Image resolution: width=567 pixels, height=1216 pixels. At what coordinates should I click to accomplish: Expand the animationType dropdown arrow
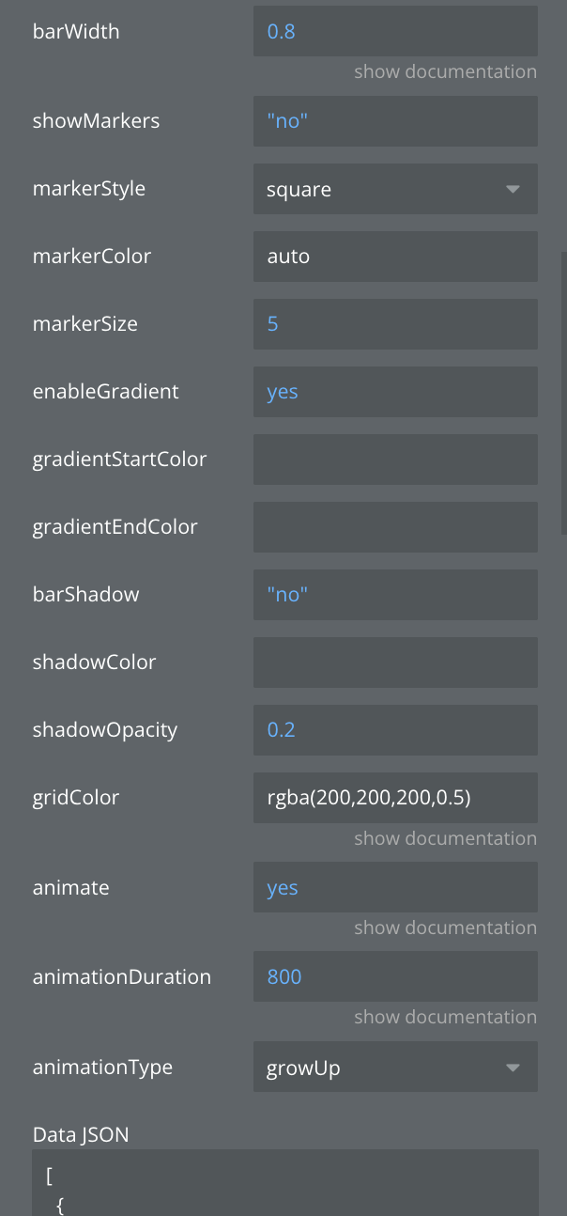click(513, 1068)
